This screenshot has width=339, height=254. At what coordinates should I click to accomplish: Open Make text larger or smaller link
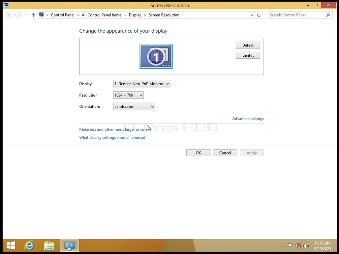click(x=116, y=129)
